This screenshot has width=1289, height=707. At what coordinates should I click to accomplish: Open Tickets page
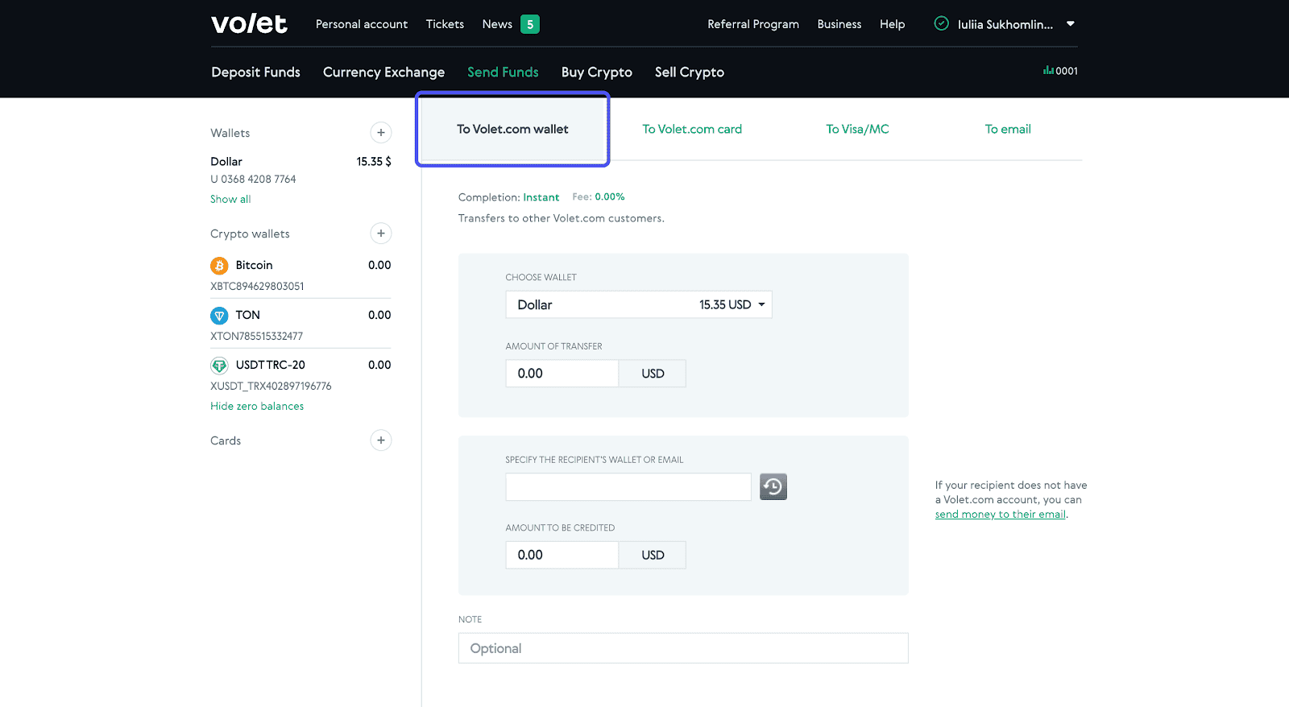[x=445, y=24]
